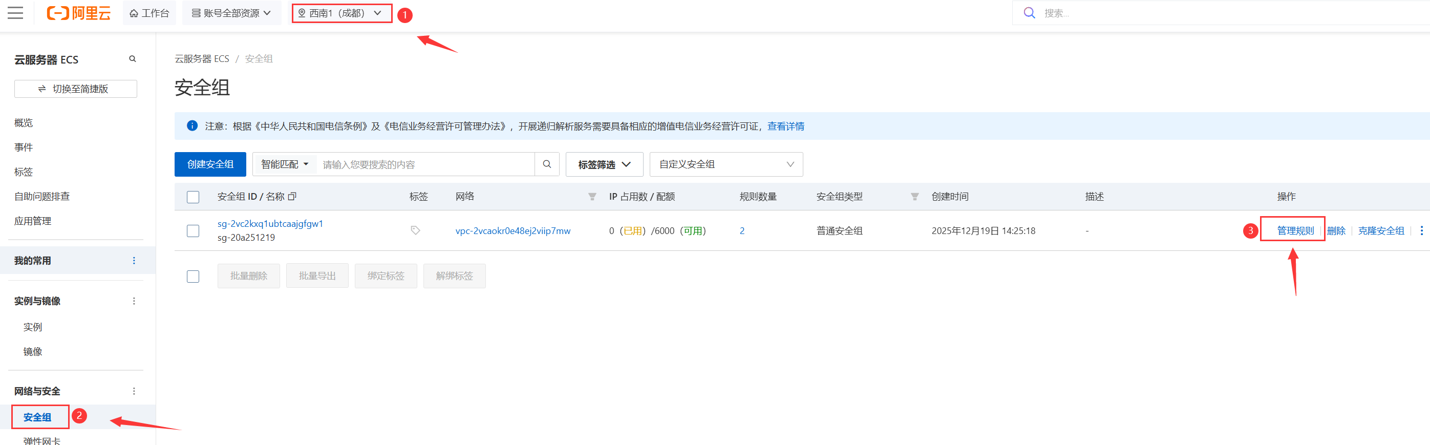1430x445 pixels.
Task: Click the Aliyun logo
Action: (78, 13)
